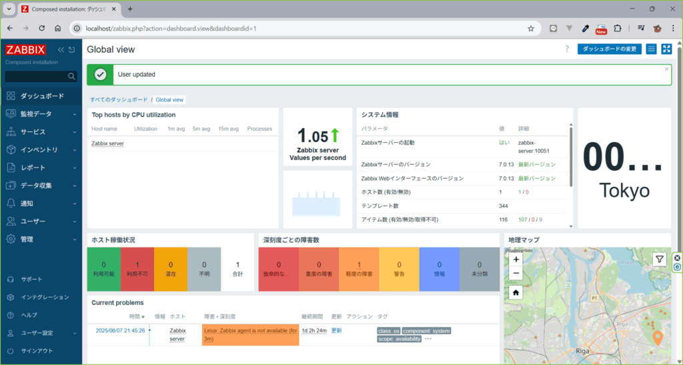Click the 管理 gear icon

tap(11, 239)
